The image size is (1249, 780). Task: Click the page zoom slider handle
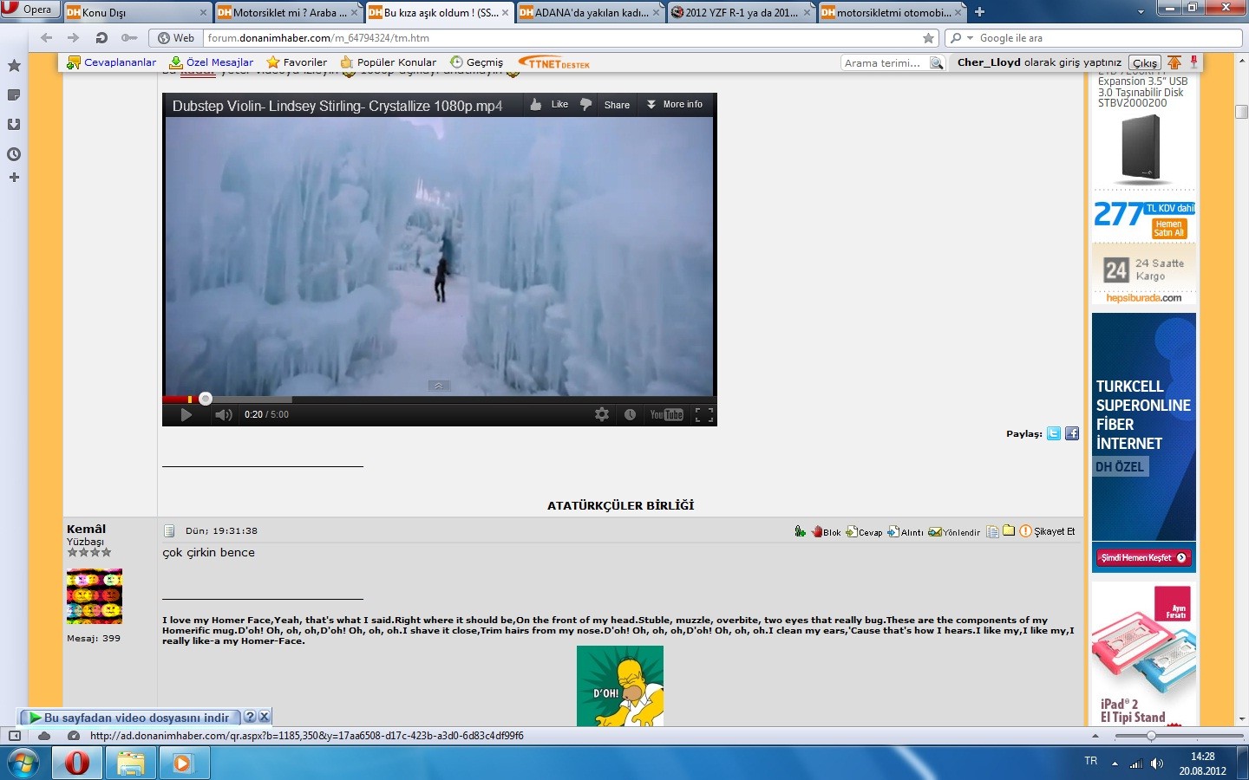(1151, 736)
